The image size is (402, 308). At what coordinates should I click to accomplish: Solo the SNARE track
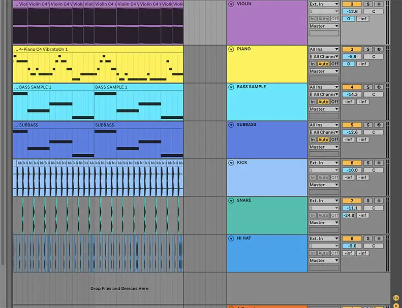[x=368, y=201]
